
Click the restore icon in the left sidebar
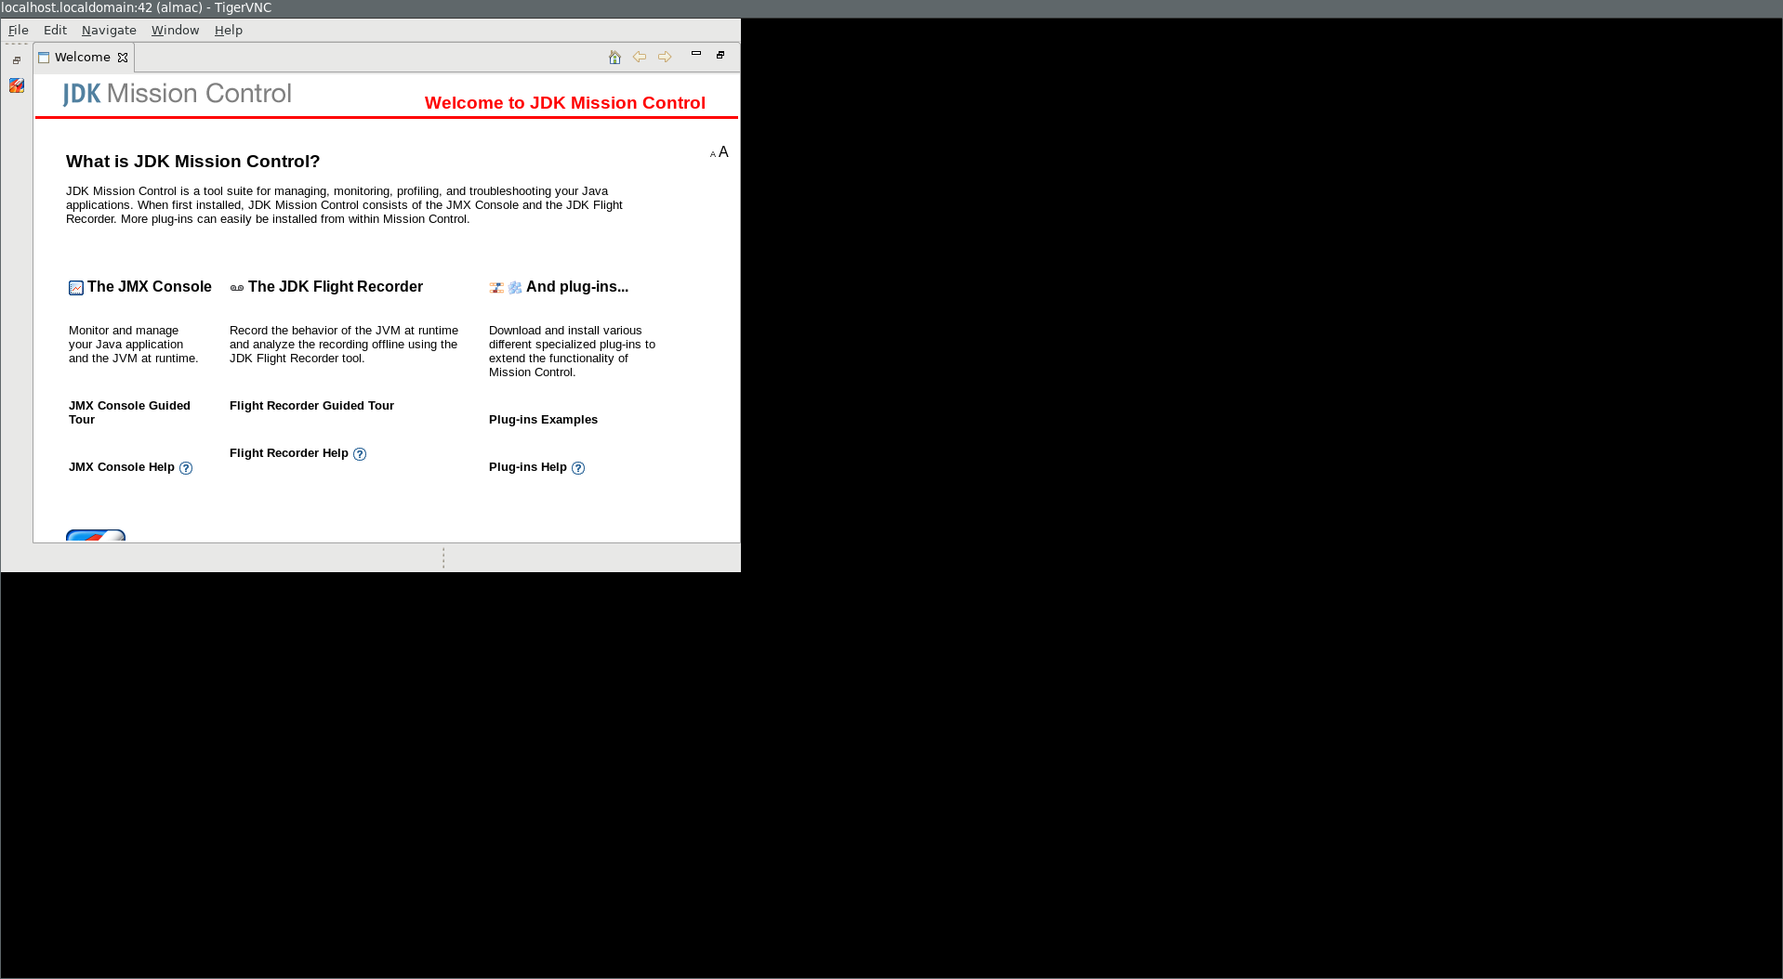coord(17,60)
